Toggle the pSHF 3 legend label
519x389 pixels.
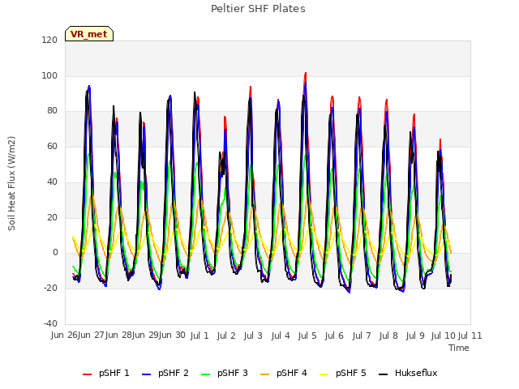[x=233, y=373]
